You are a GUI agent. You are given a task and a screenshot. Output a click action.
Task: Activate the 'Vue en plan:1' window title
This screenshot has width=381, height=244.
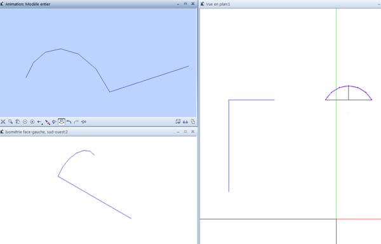[218, 4]
